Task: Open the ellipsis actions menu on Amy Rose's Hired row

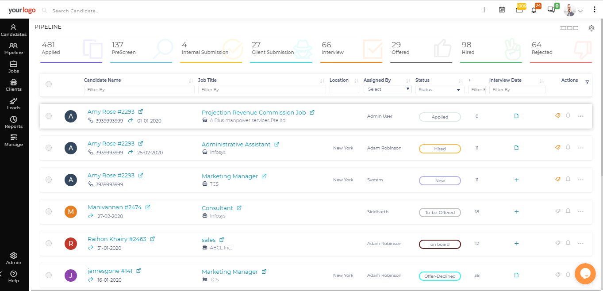Action: click(x=581, y=148)
